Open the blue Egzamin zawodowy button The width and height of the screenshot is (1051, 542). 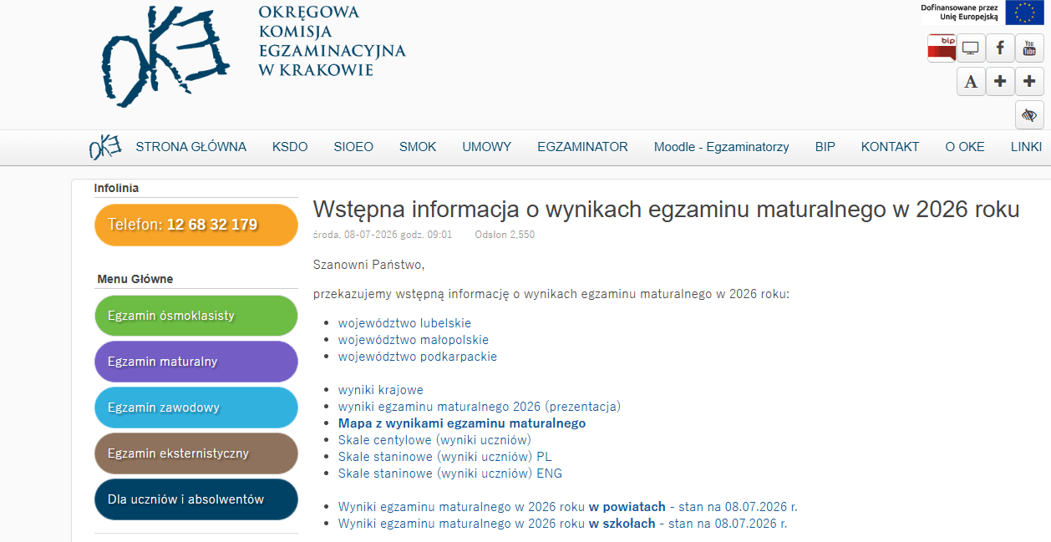(196, 408)
